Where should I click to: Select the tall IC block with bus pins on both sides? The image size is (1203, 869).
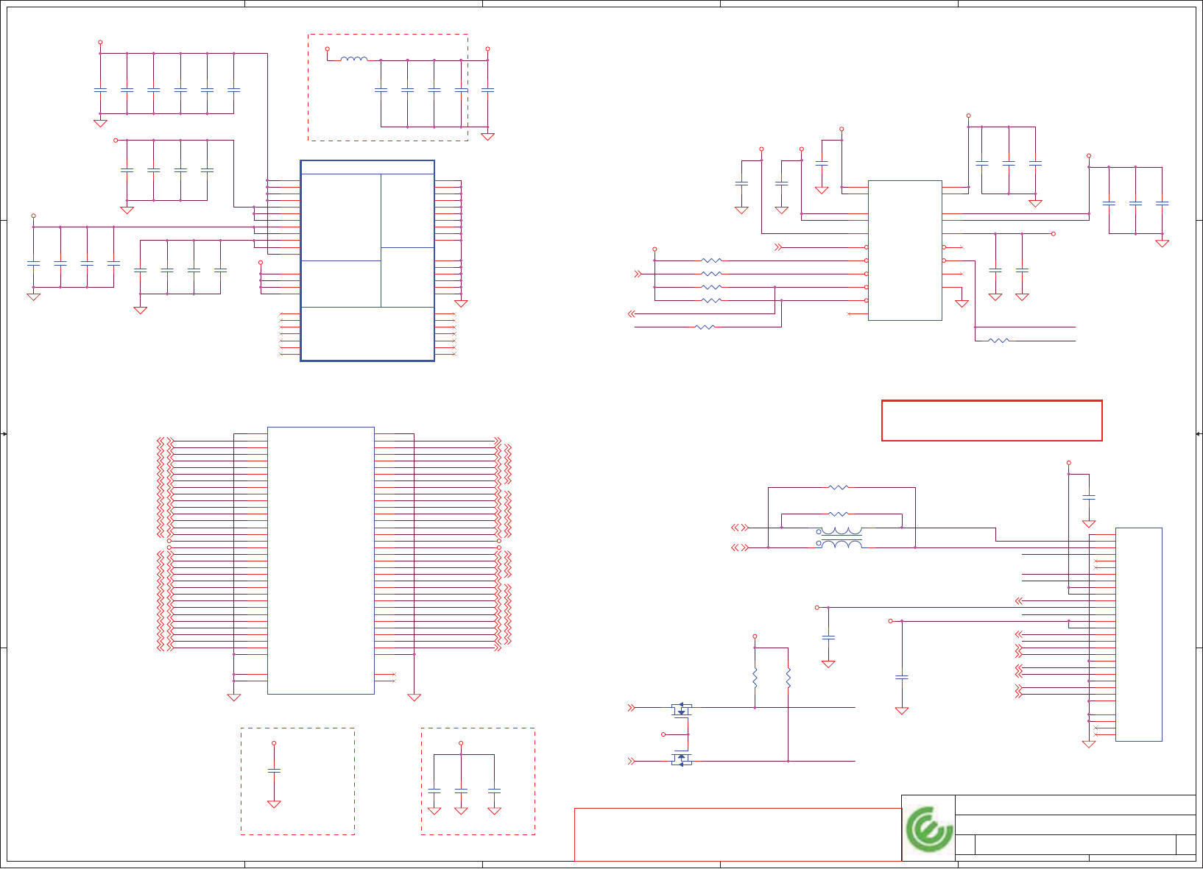click(x=321, y=560)
